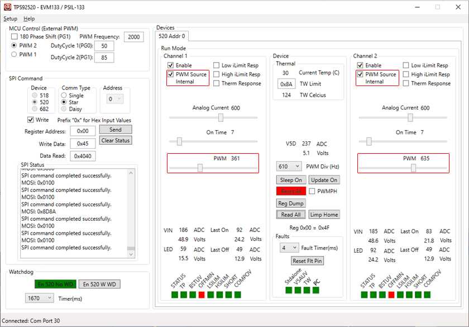Click the TW fault indicator square
The height and width of the screenshot is (327, 469).
(x=307, y=290)
